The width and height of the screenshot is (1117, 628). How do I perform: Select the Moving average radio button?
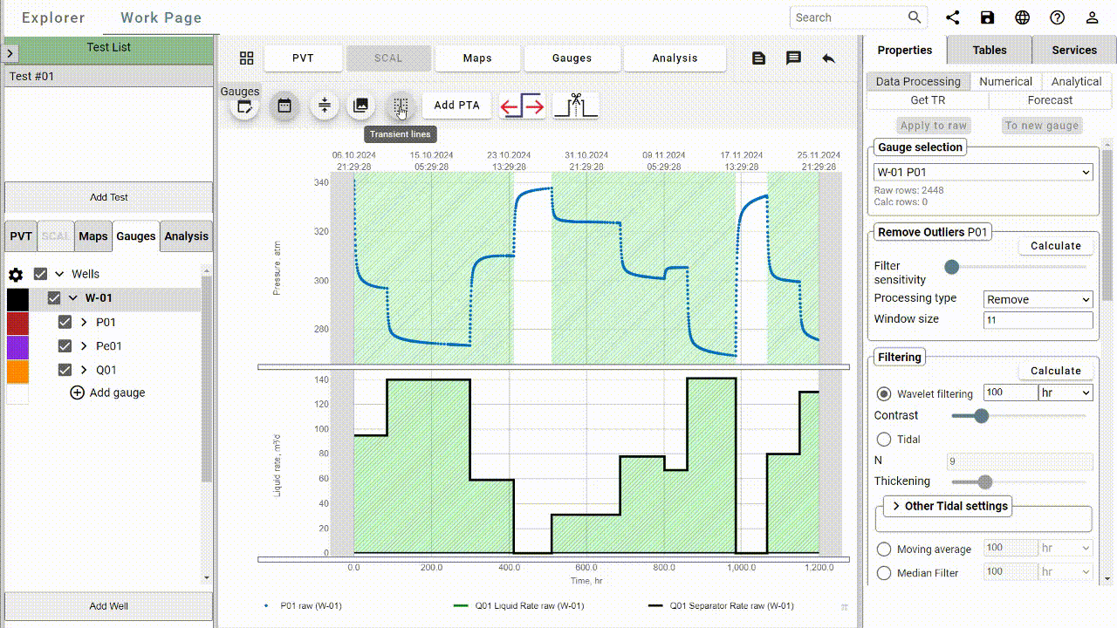pyautogui.click(x=884, y=549)
